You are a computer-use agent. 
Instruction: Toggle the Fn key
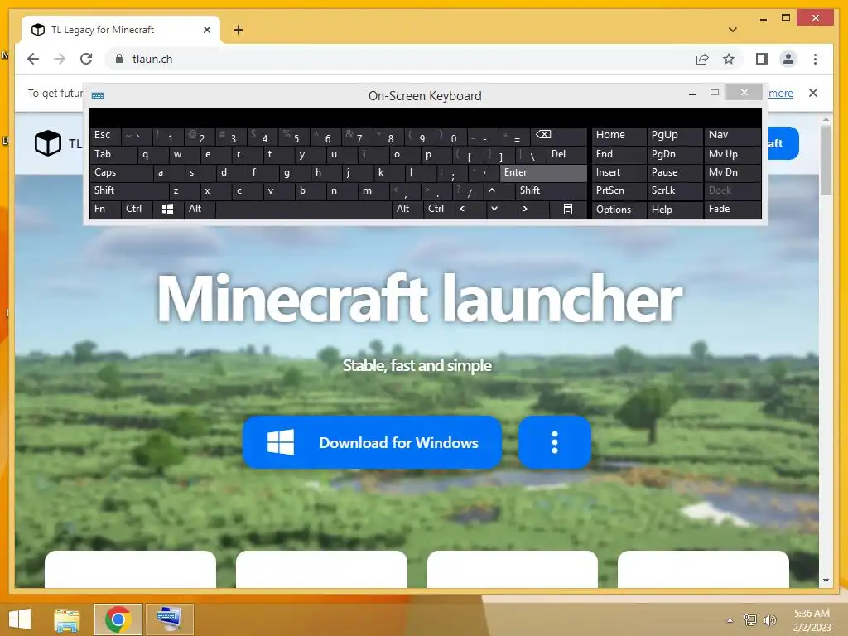(x=105, y=209)
